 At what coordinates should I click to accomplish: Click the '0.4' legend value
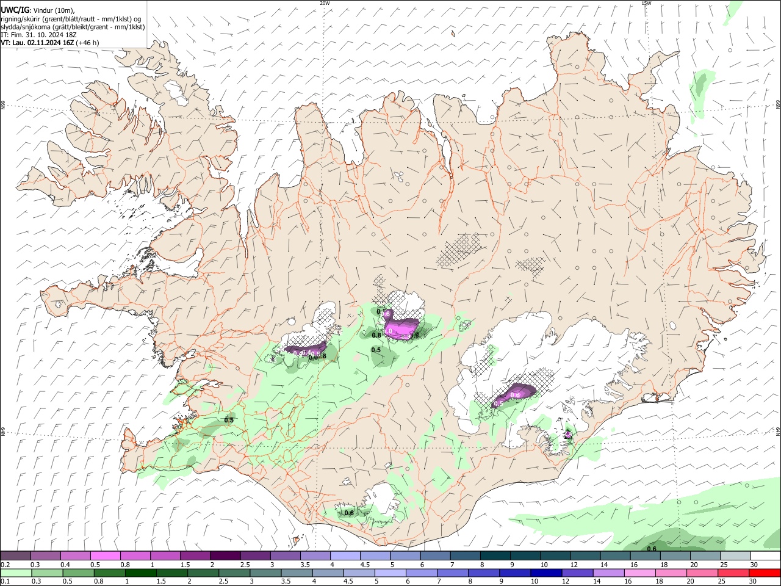pos(65,565)
